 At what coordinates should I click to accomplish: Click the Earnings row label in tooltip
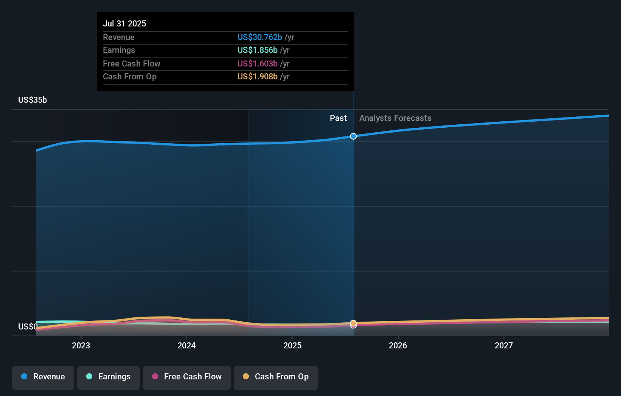[119, 50]
